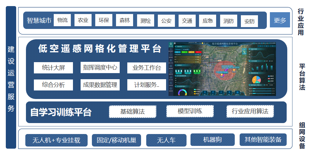Expand the 更多 industry applications button
This screenshot has width=312, height=152.
click(280, 20)
